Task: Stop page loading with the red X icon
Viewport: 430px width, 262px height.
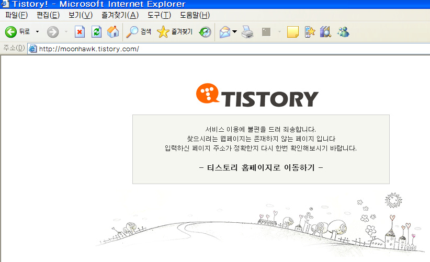Action: pos(80,32)
